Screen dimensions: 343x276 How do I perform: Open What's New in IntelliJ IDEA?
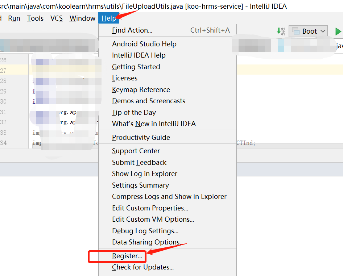click(x=168, y=124)
